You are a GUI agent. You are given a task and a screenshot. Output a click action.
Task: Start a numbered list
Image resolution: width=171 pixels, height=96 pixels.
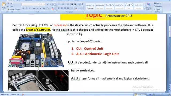(63, 5)
